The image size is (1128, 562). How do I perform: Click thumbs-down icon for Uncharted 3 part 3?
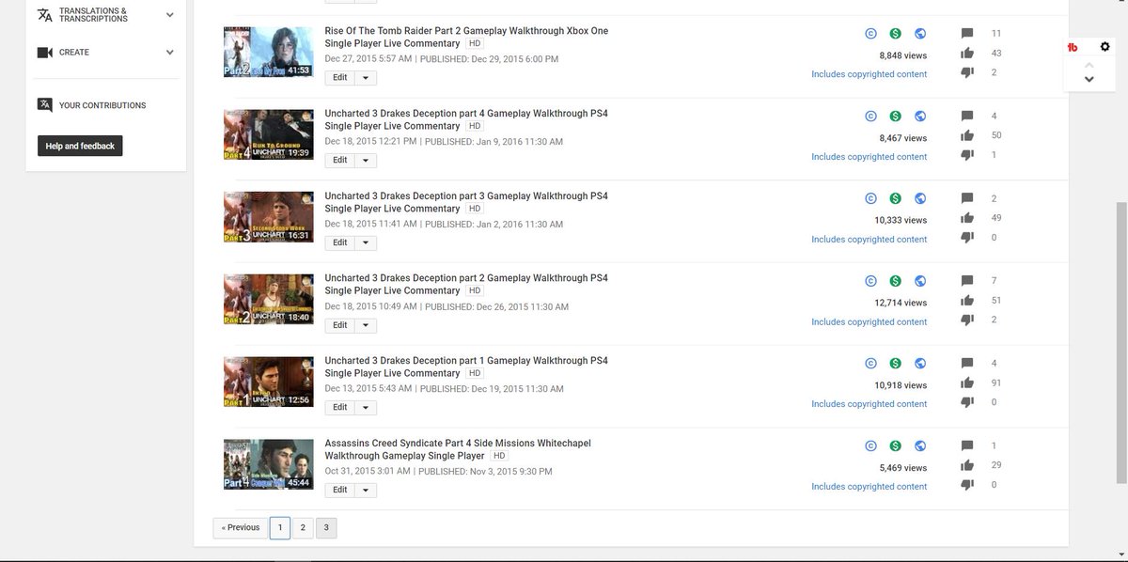967,238
